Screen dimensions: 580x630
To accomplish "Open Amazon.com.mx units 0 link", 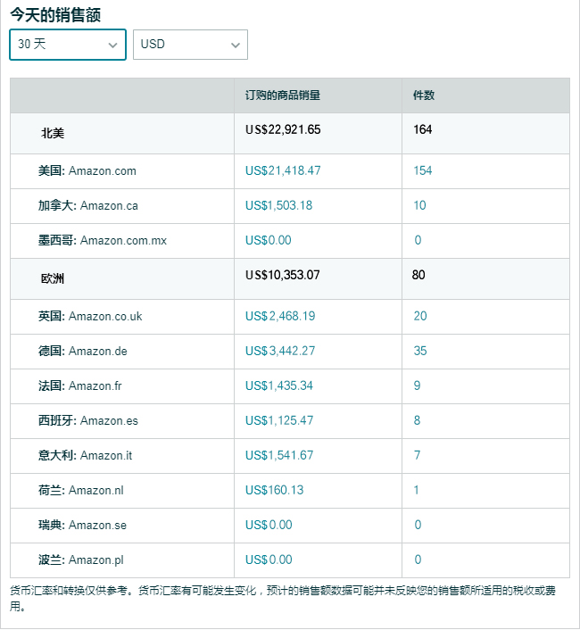I will point(418,240).
